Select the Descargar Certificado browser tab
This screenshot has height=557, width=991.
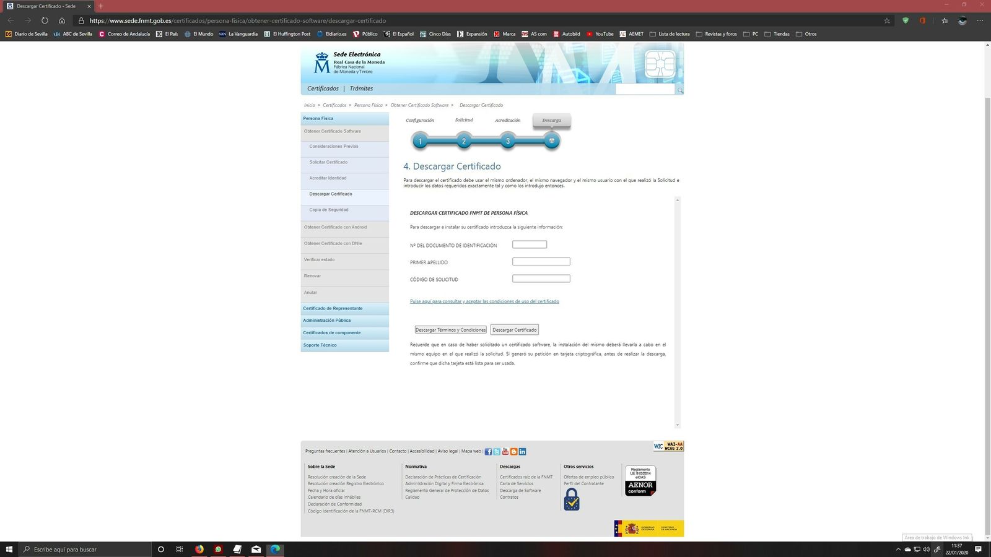[46, 6]
